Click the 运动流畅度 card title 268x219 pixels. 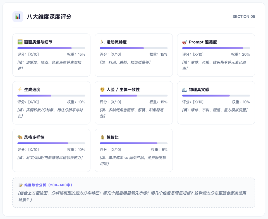(x=117, y=42)
